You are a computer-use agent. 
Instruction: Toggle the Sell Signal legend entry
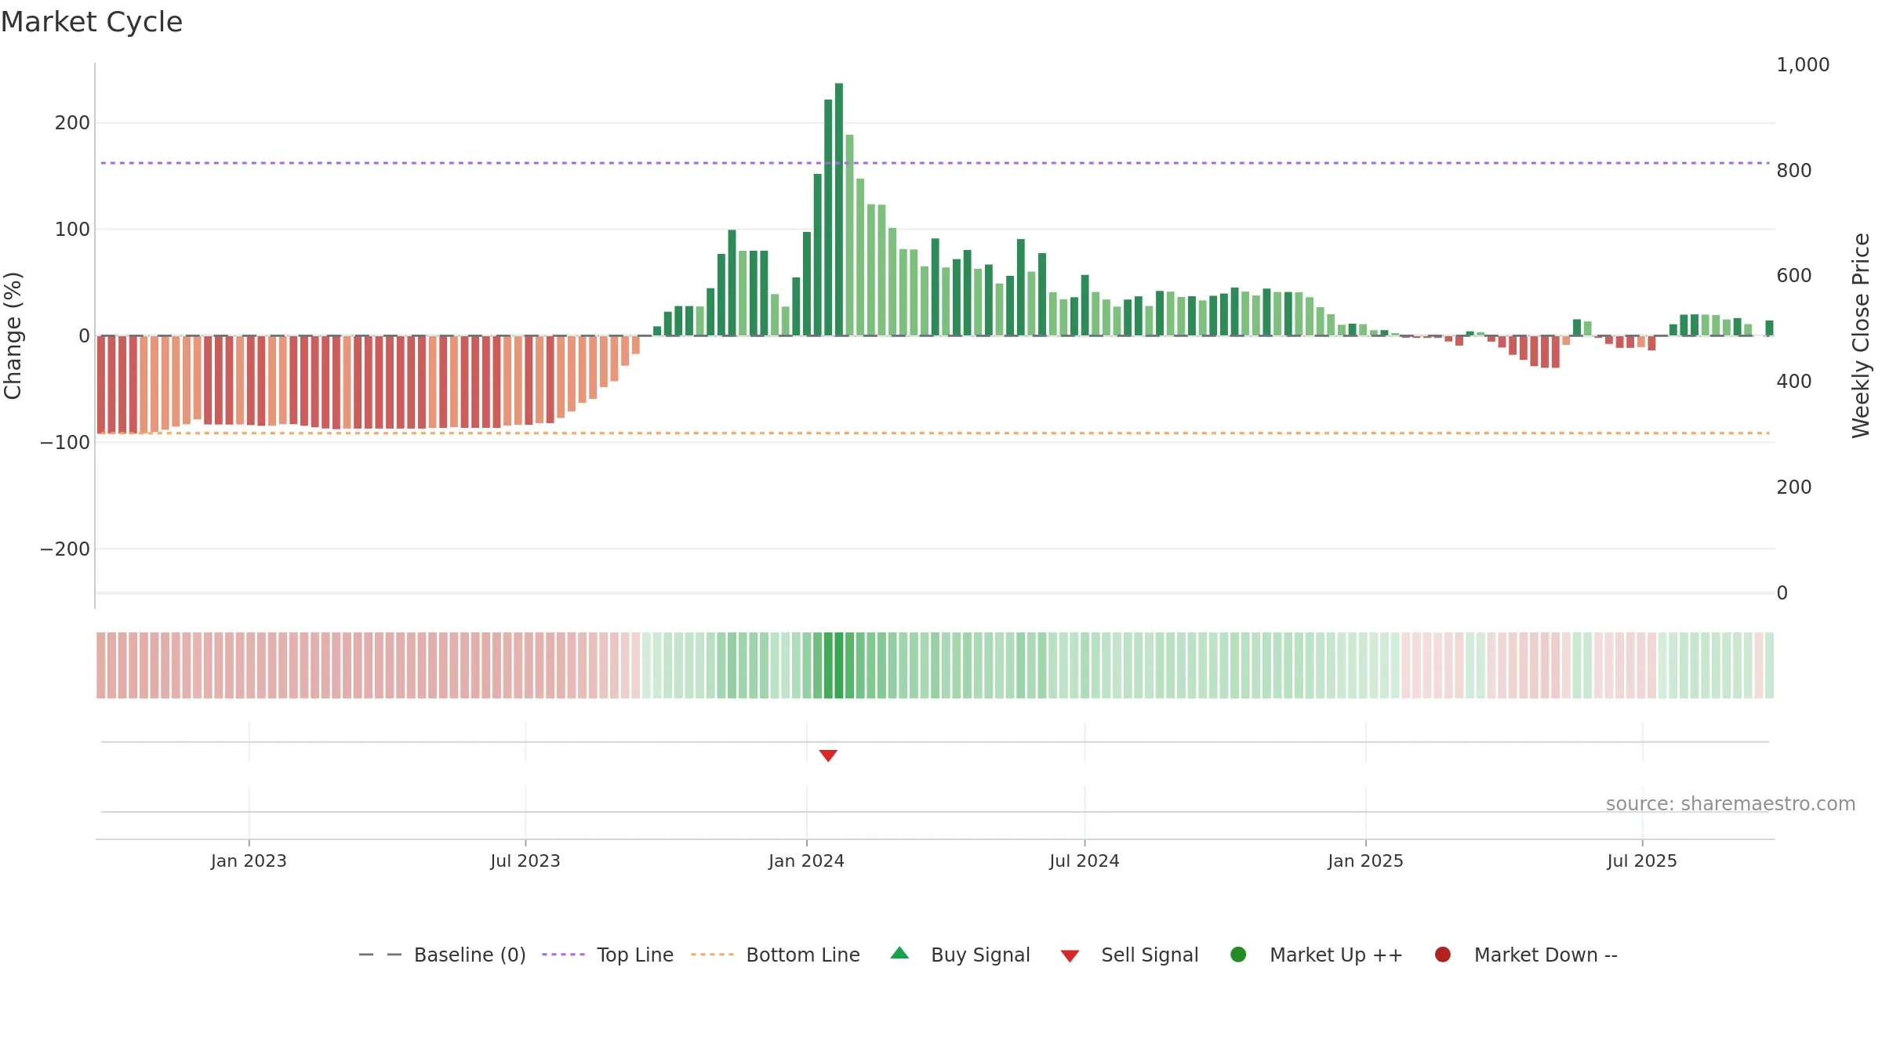[x=1130, y=955]
